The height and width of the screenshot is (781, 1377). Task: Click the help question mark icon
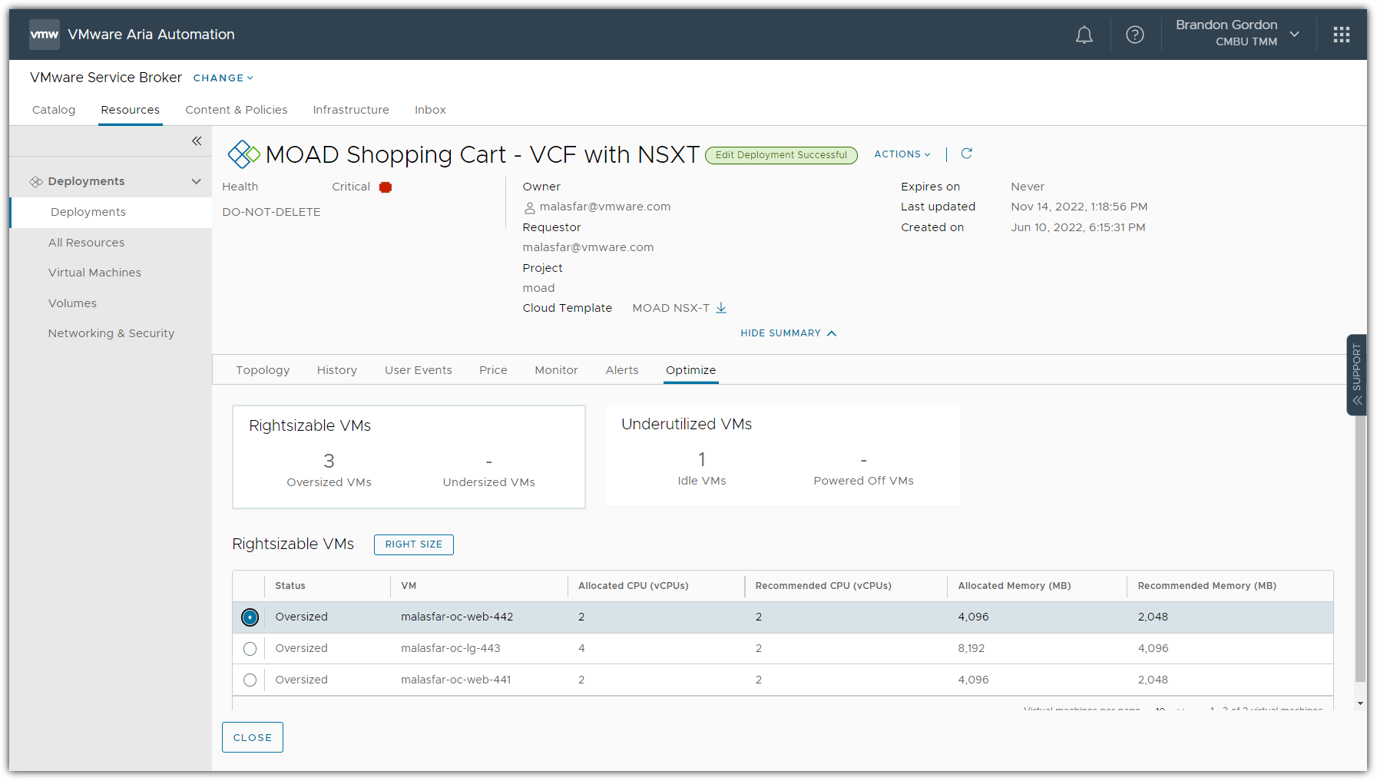[x=1134, y=35]
